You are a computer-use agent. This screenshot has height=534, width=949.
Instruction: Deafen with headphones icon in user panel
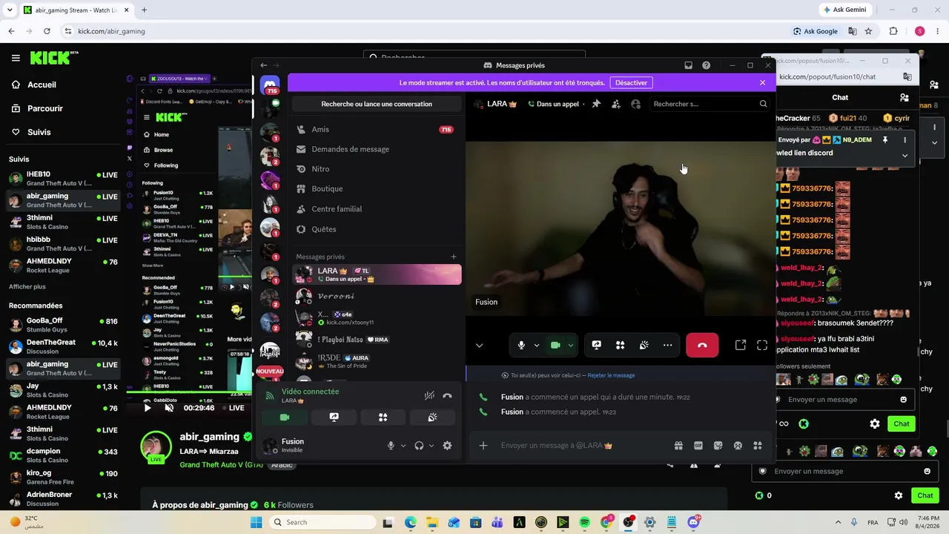(419, 446)
